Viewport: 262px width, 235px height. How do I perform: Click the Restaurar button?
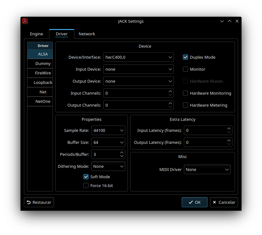(39, 203)
